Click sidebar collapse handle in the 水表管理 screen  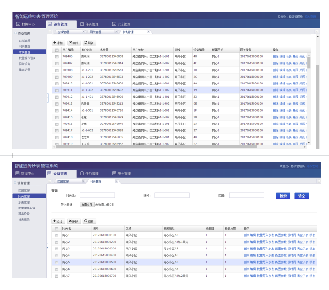[x=48, y=98]
